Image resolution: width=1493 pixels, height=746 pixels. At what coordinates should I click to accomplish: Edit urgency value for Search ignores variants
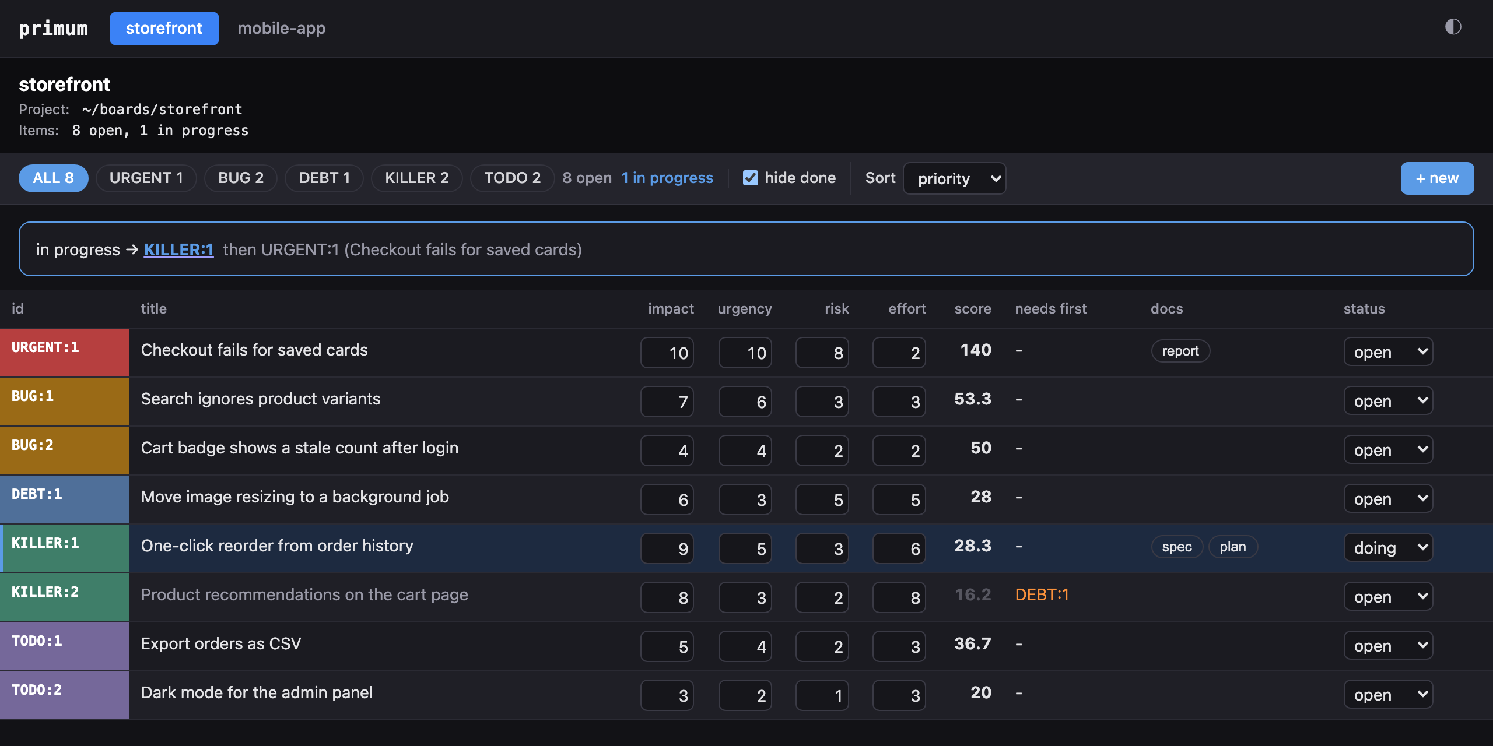(745, 402)
